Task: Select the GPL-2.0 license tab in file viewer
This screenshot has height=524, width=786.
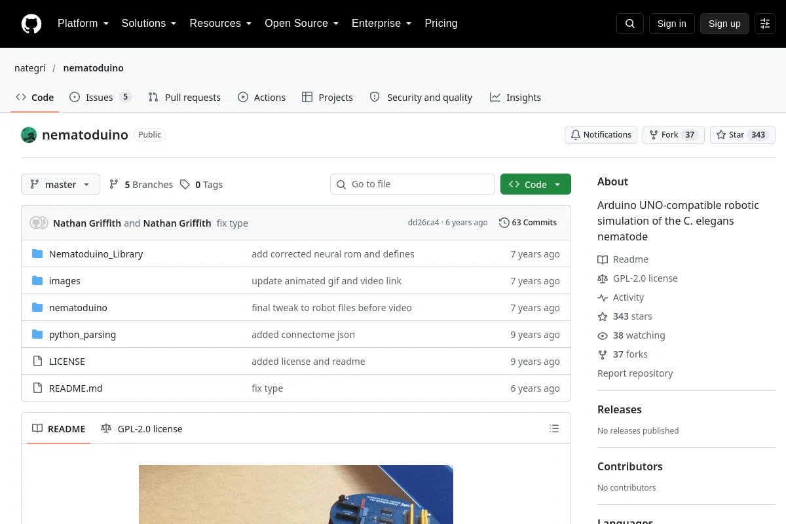Action: (x=141, y=429)
